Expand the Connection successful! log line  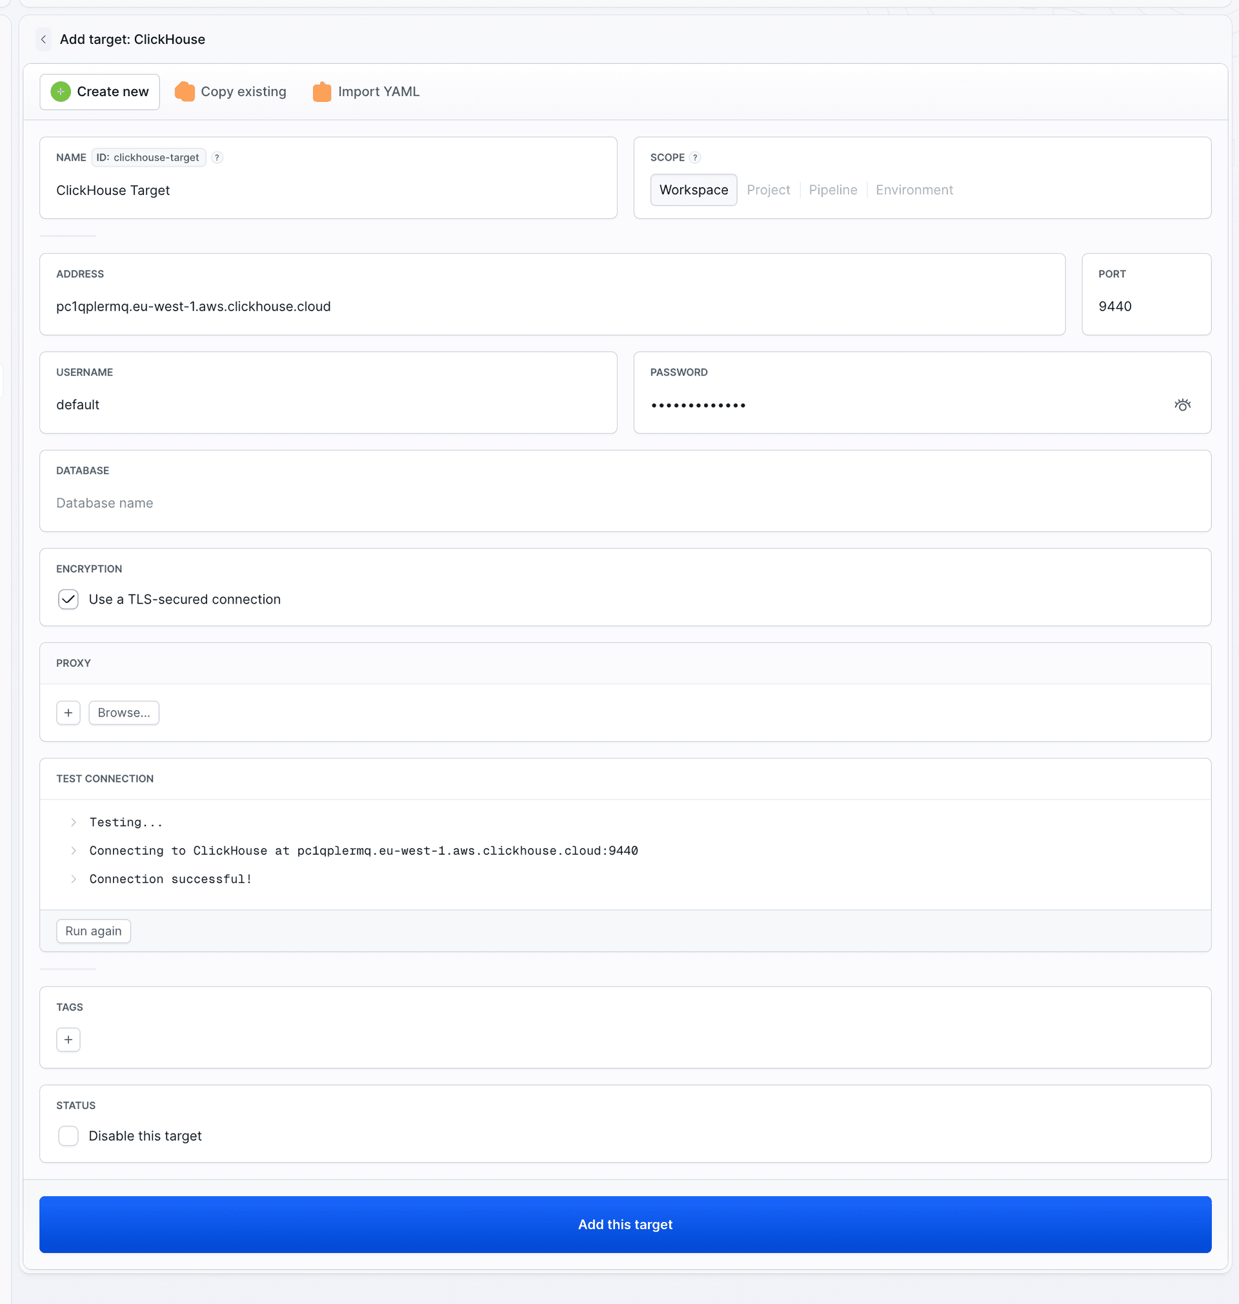click(74, 879)
